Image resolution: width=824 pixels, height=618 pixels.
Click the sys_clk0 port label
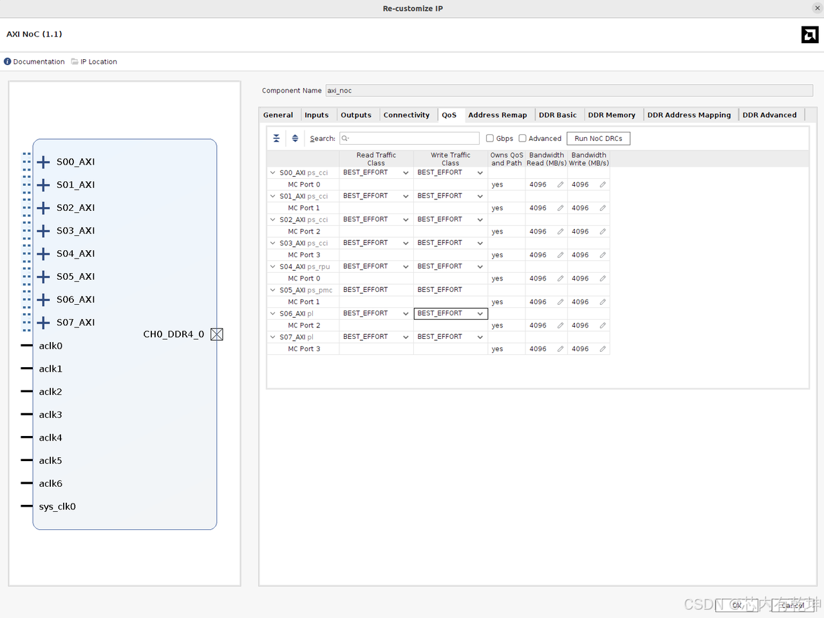[x=57, y=507]
